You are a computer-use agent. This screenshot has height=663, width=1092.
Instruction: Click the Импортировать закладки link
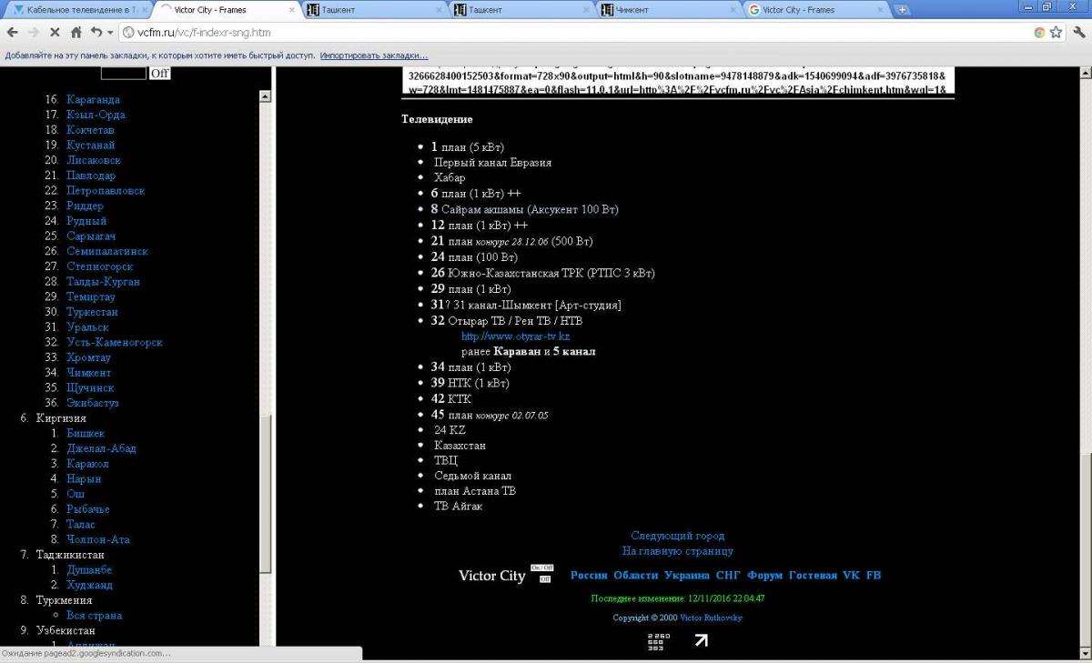click(x=372, y=55)
